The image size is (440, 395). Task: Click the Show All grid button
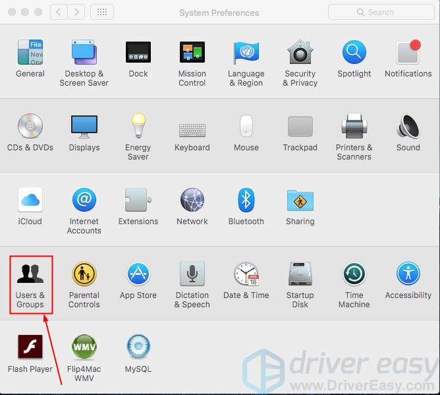point(102,12)
